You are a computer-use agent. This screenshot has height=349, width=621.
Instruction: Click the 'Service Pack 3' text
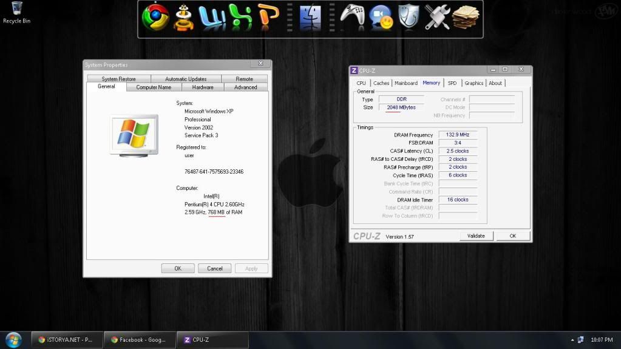(201, 135)
